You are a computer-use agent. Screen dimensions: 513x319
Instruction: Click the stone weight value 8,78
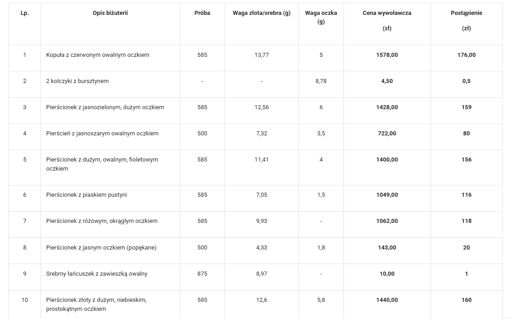pyautogui.click(x=321, y=81)
